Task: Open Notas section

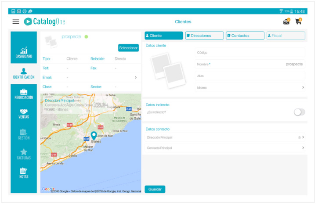Action: pos(24,173)
